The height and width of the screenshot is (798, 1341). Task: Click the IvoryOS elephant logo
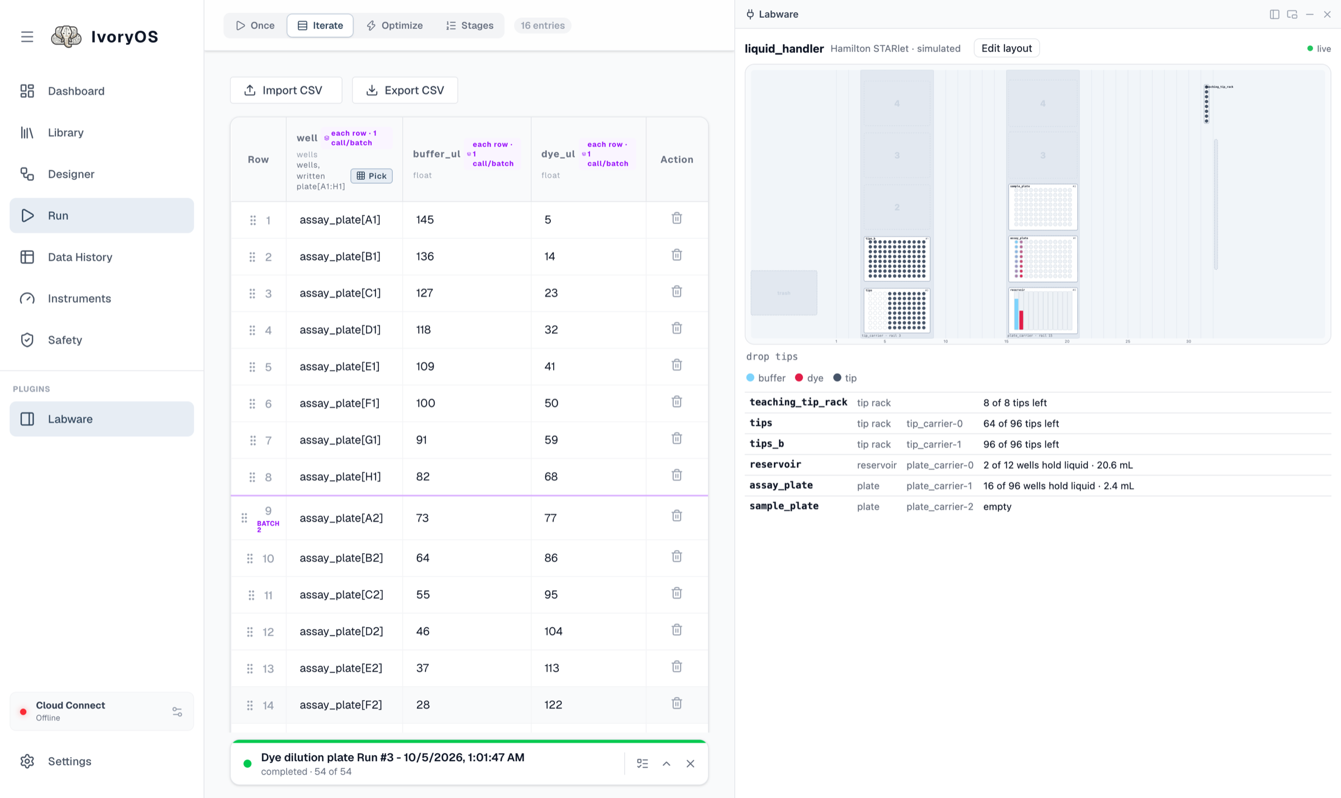point(66,37)
